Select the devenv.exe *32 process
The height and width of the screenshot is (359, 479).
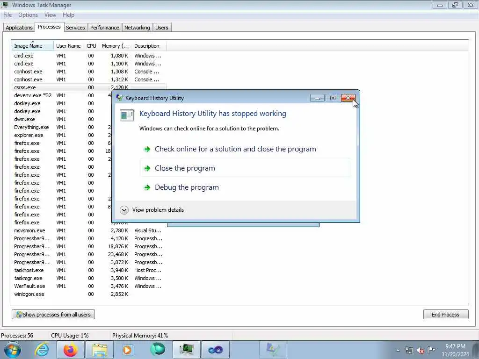coord(62,95)
